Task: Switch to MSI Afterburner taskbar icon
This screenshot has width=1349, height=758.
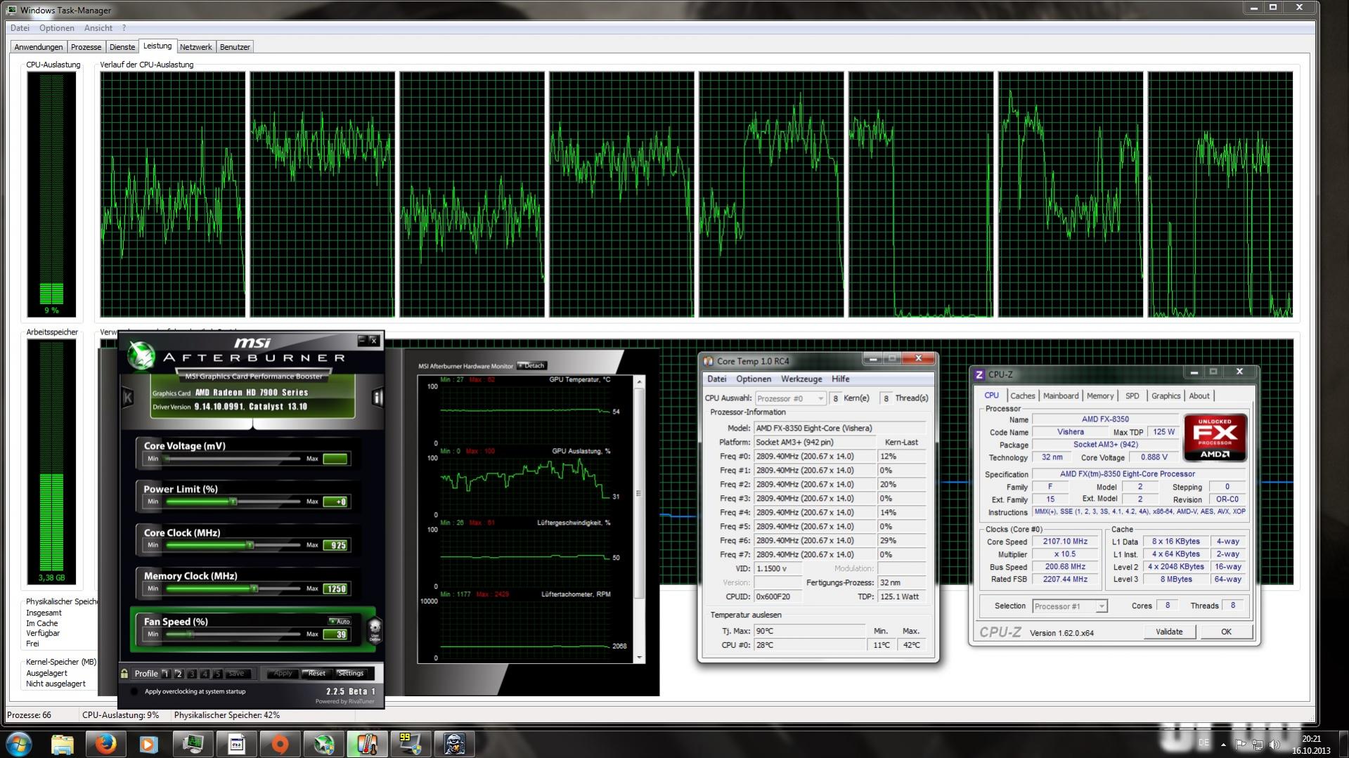Action: (323, 744)
